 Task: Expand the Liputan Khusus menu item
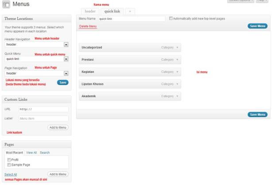pyautogui.click(x=177, y=84)
